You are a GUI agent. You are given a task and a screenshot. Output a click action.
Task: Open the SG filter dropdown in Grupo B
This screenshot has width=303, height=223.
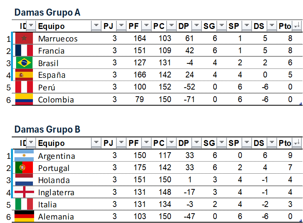coord(221,143)
